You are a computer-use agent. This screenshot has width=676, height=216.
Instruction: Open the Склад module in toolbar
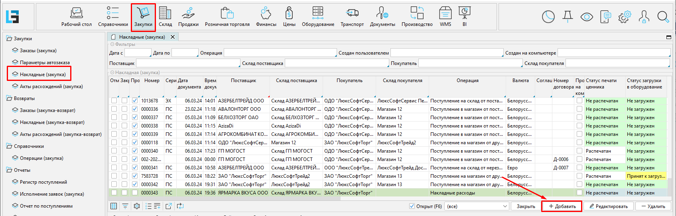[165, 17]
